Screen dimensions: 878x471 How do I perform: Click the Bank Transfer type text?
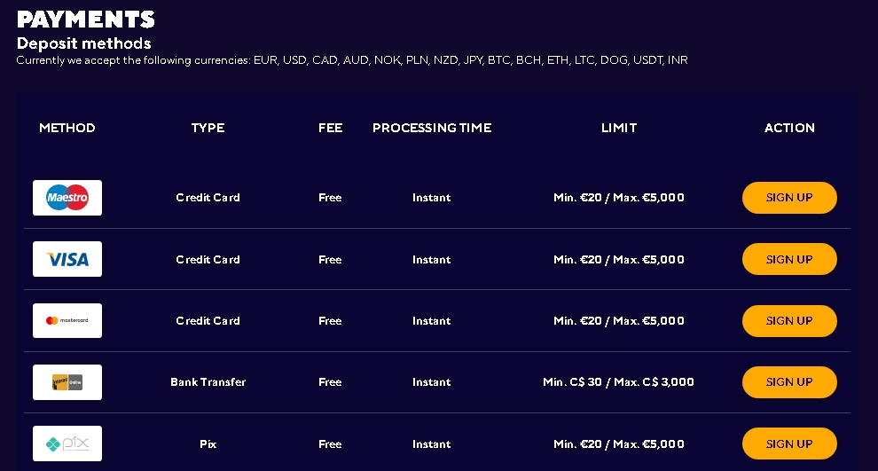click(208, 382)
